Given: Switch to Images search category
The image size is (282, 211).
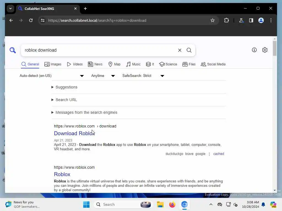Looking at the screenshot, I should 53,64.
